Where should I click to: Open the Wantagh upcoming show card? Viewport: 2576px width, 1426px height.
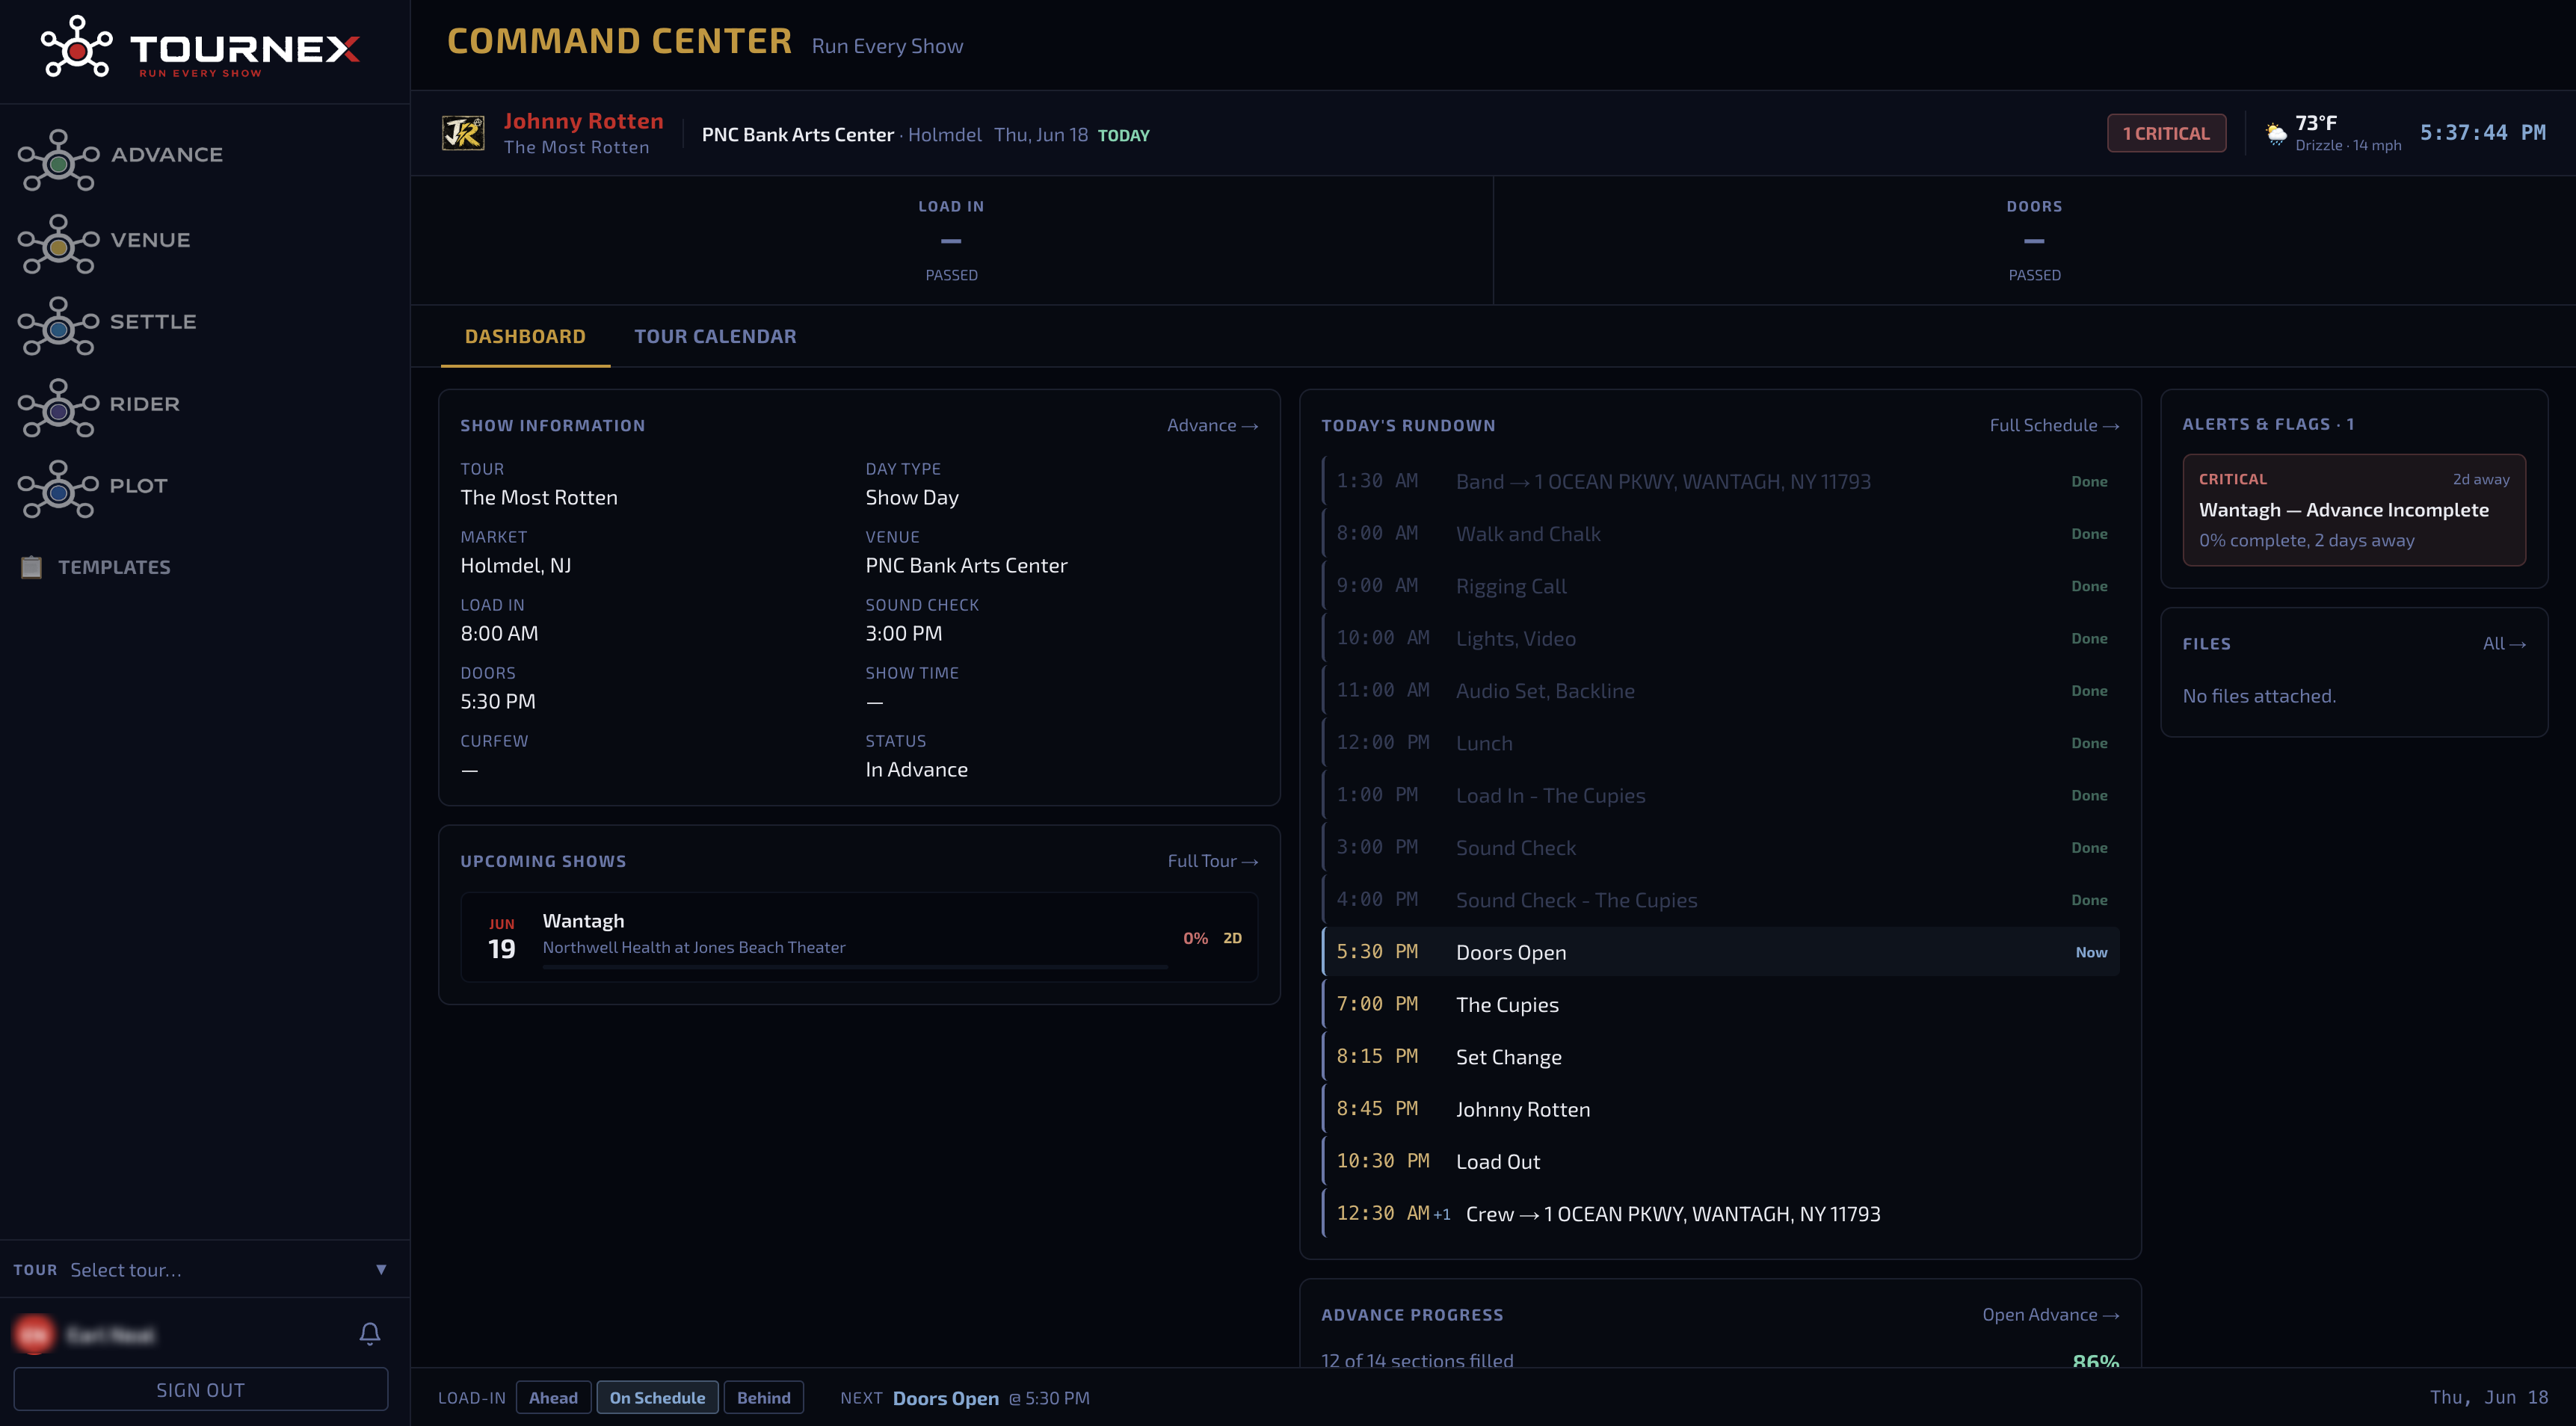click(859, 937)
